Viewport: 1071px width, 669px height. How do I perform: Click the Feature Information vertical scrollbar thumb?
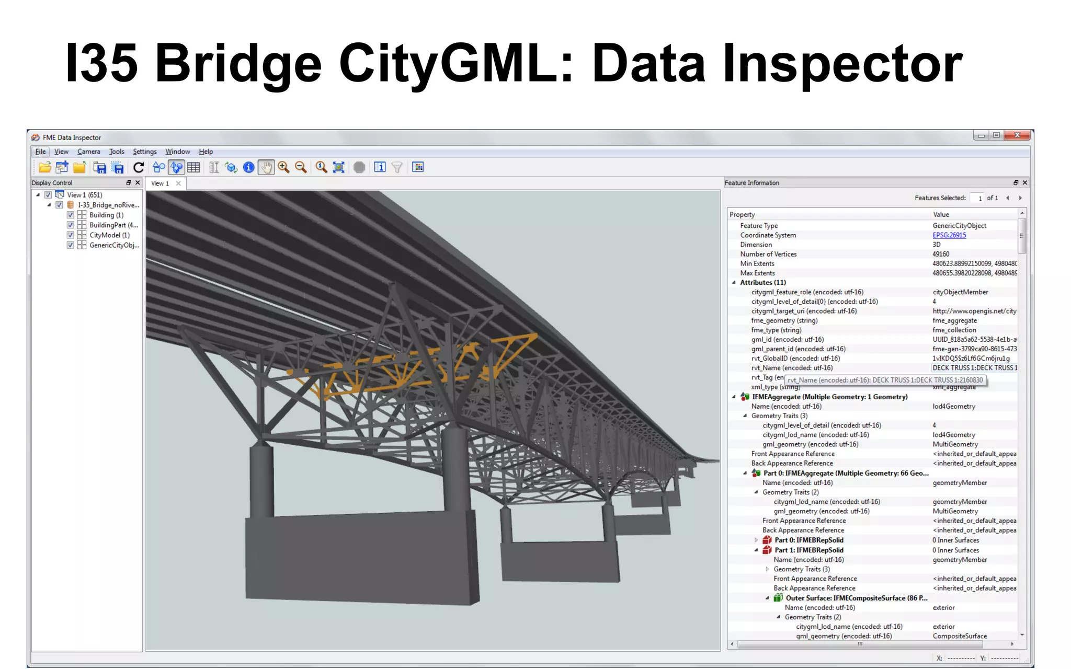(1022, 236)
